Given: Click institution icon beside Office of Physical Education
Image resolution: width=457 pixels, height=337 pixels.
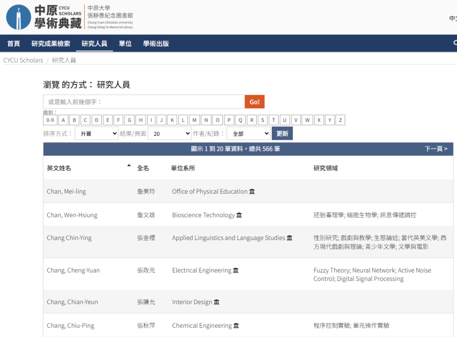Looking at the screenshot, I should click(252, 191).
